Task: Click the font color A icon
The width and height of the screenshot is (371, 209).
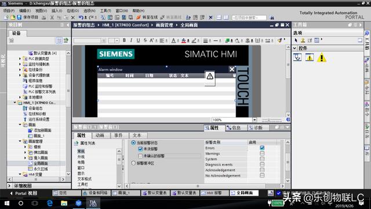Action: pos(173,41)
